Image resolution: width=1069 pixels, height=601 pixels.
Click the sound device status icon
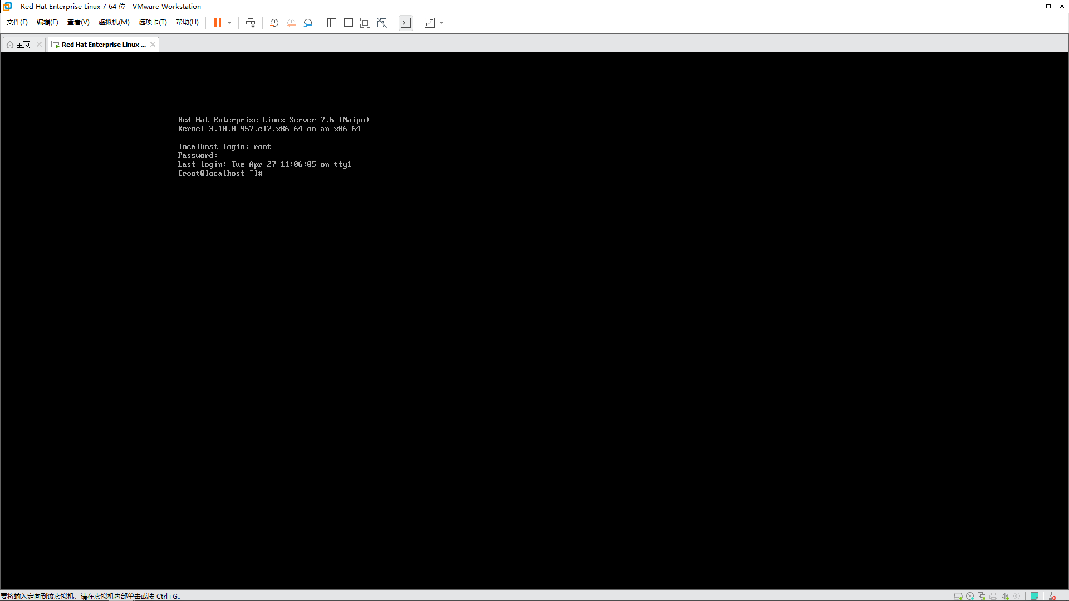click(x=1005, y=596)
